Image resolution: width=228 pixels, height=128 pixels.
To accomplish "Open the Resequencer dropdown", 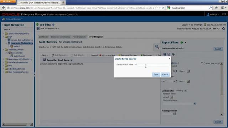I will [x=174, y=114].
